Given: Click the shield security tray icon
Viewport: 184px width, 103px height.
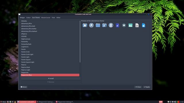Looking at the screenshot, I should pyautogui.click(x=168, y=102).
